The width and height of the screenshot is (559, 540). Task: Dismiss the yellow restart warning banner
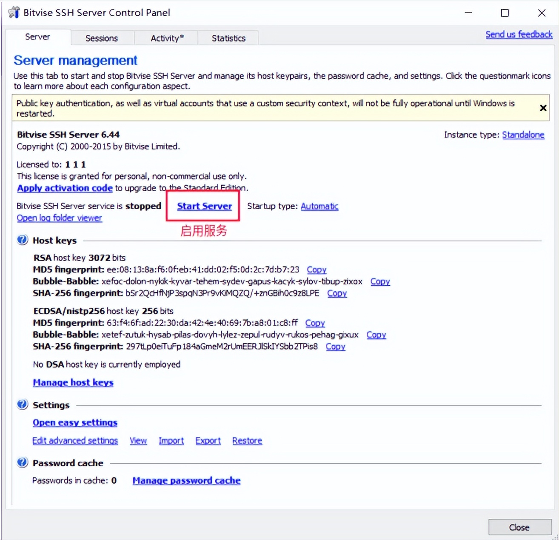pos(543,108)
